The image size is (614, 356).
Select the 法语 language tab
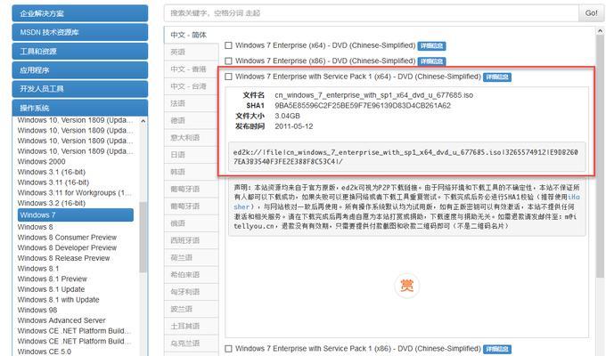click(x=191, y=103)
